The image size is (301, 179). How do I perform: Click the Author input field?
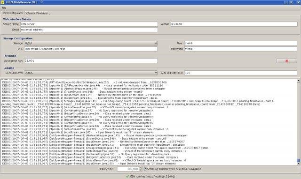tap(234, 24)
